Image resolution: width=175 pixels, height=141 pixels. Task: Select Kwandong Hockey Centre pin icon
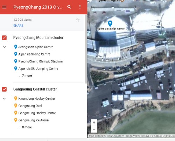click(x=16, y=98)
